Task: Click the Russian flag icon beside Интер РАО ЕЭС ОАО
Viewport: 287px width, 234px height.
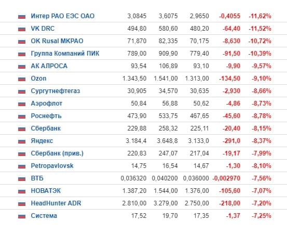Action: point(22,17)
